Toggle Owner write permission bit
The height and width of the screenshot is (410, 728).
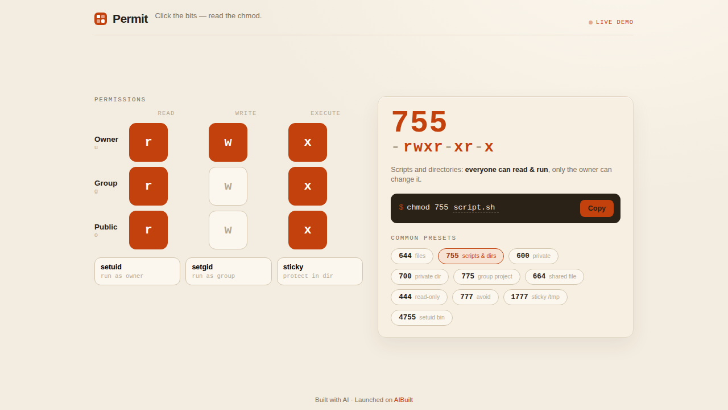click(x=228, y=142)
